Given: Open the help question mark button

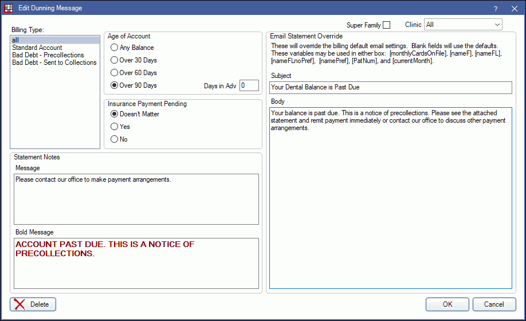Looking at the screenshot, I should click(496, 9).
